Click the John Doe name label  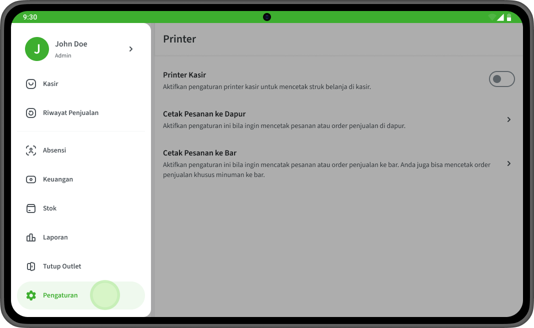tap(71, 44)
